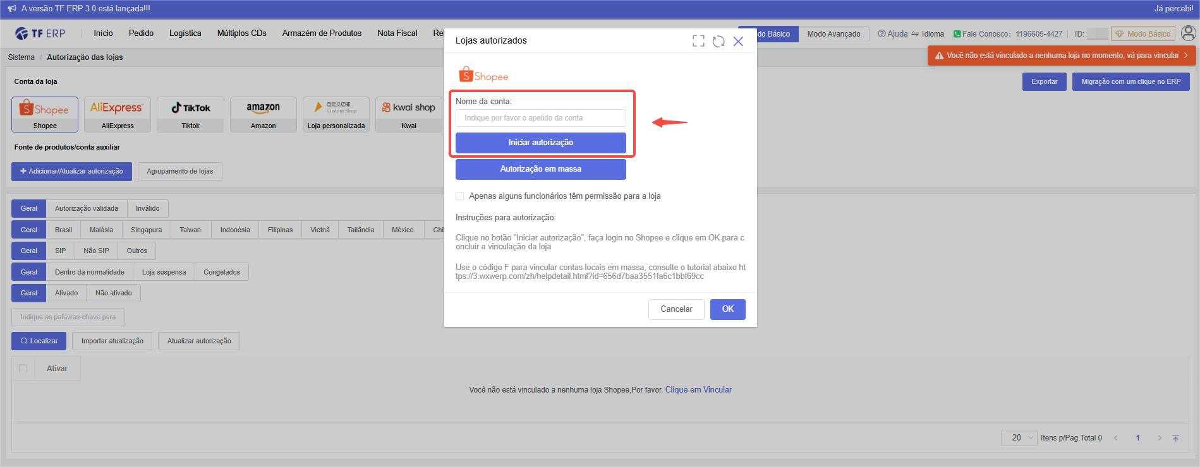
Task: Click the megaphone announcement icon
Action: [12, 9]
